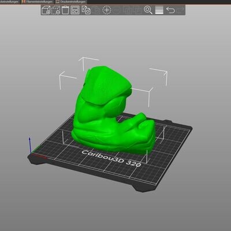231x231 pixels.
Task: Click the Caribou3D 320 bed label
Action: [x=111, y=158]
